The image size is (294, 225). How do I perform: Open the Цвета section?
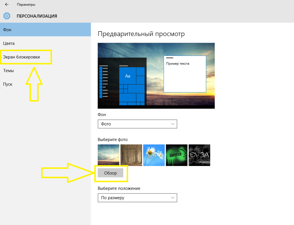[45, 43]
